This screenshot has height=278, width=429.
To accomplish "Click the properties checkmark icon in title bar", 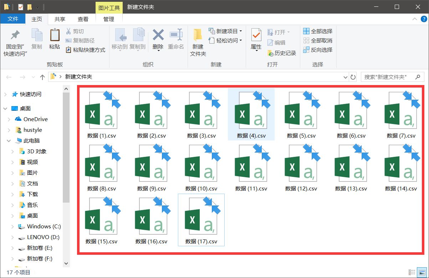I will point(20,7).
